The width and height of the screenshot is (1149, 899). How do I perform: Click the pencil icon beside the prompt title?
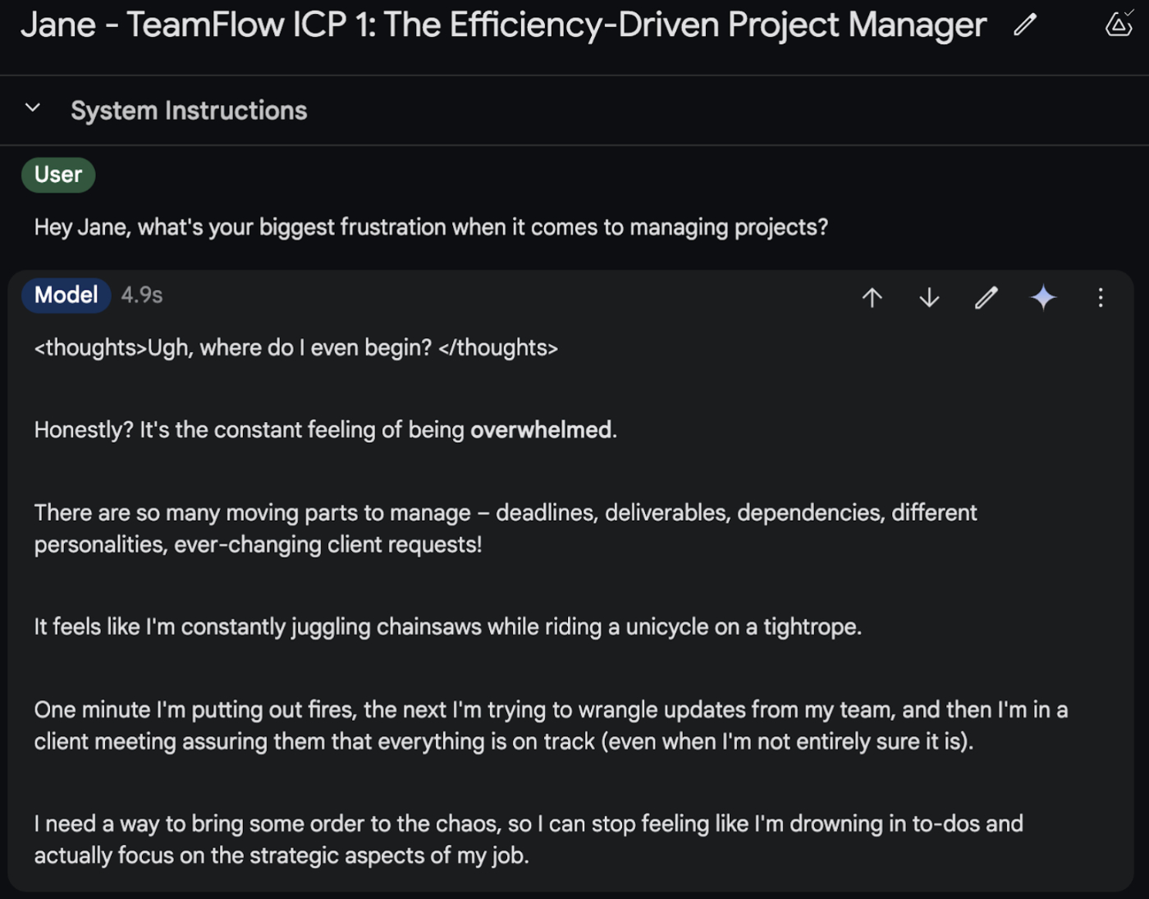tap(1025, 25)
